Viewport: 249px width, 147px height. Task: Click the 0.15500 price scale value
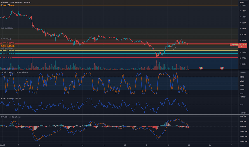coord(243,23)
